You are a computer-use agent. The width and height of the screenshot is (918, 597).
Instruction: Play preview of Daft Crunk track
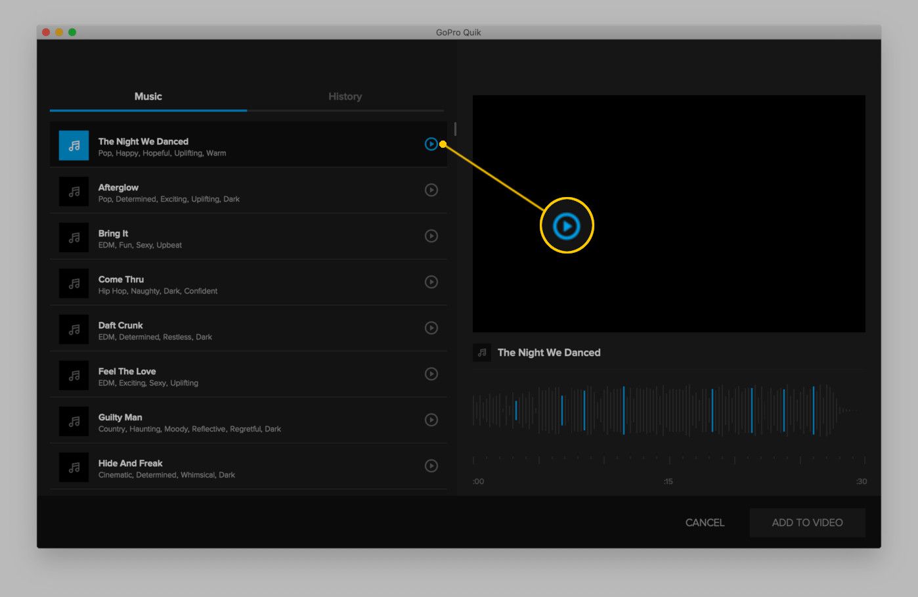[431, 328]
